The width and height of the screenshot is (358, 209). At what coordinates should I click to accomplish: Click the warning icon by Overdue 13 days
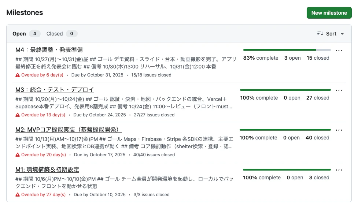tap(18, 115)
